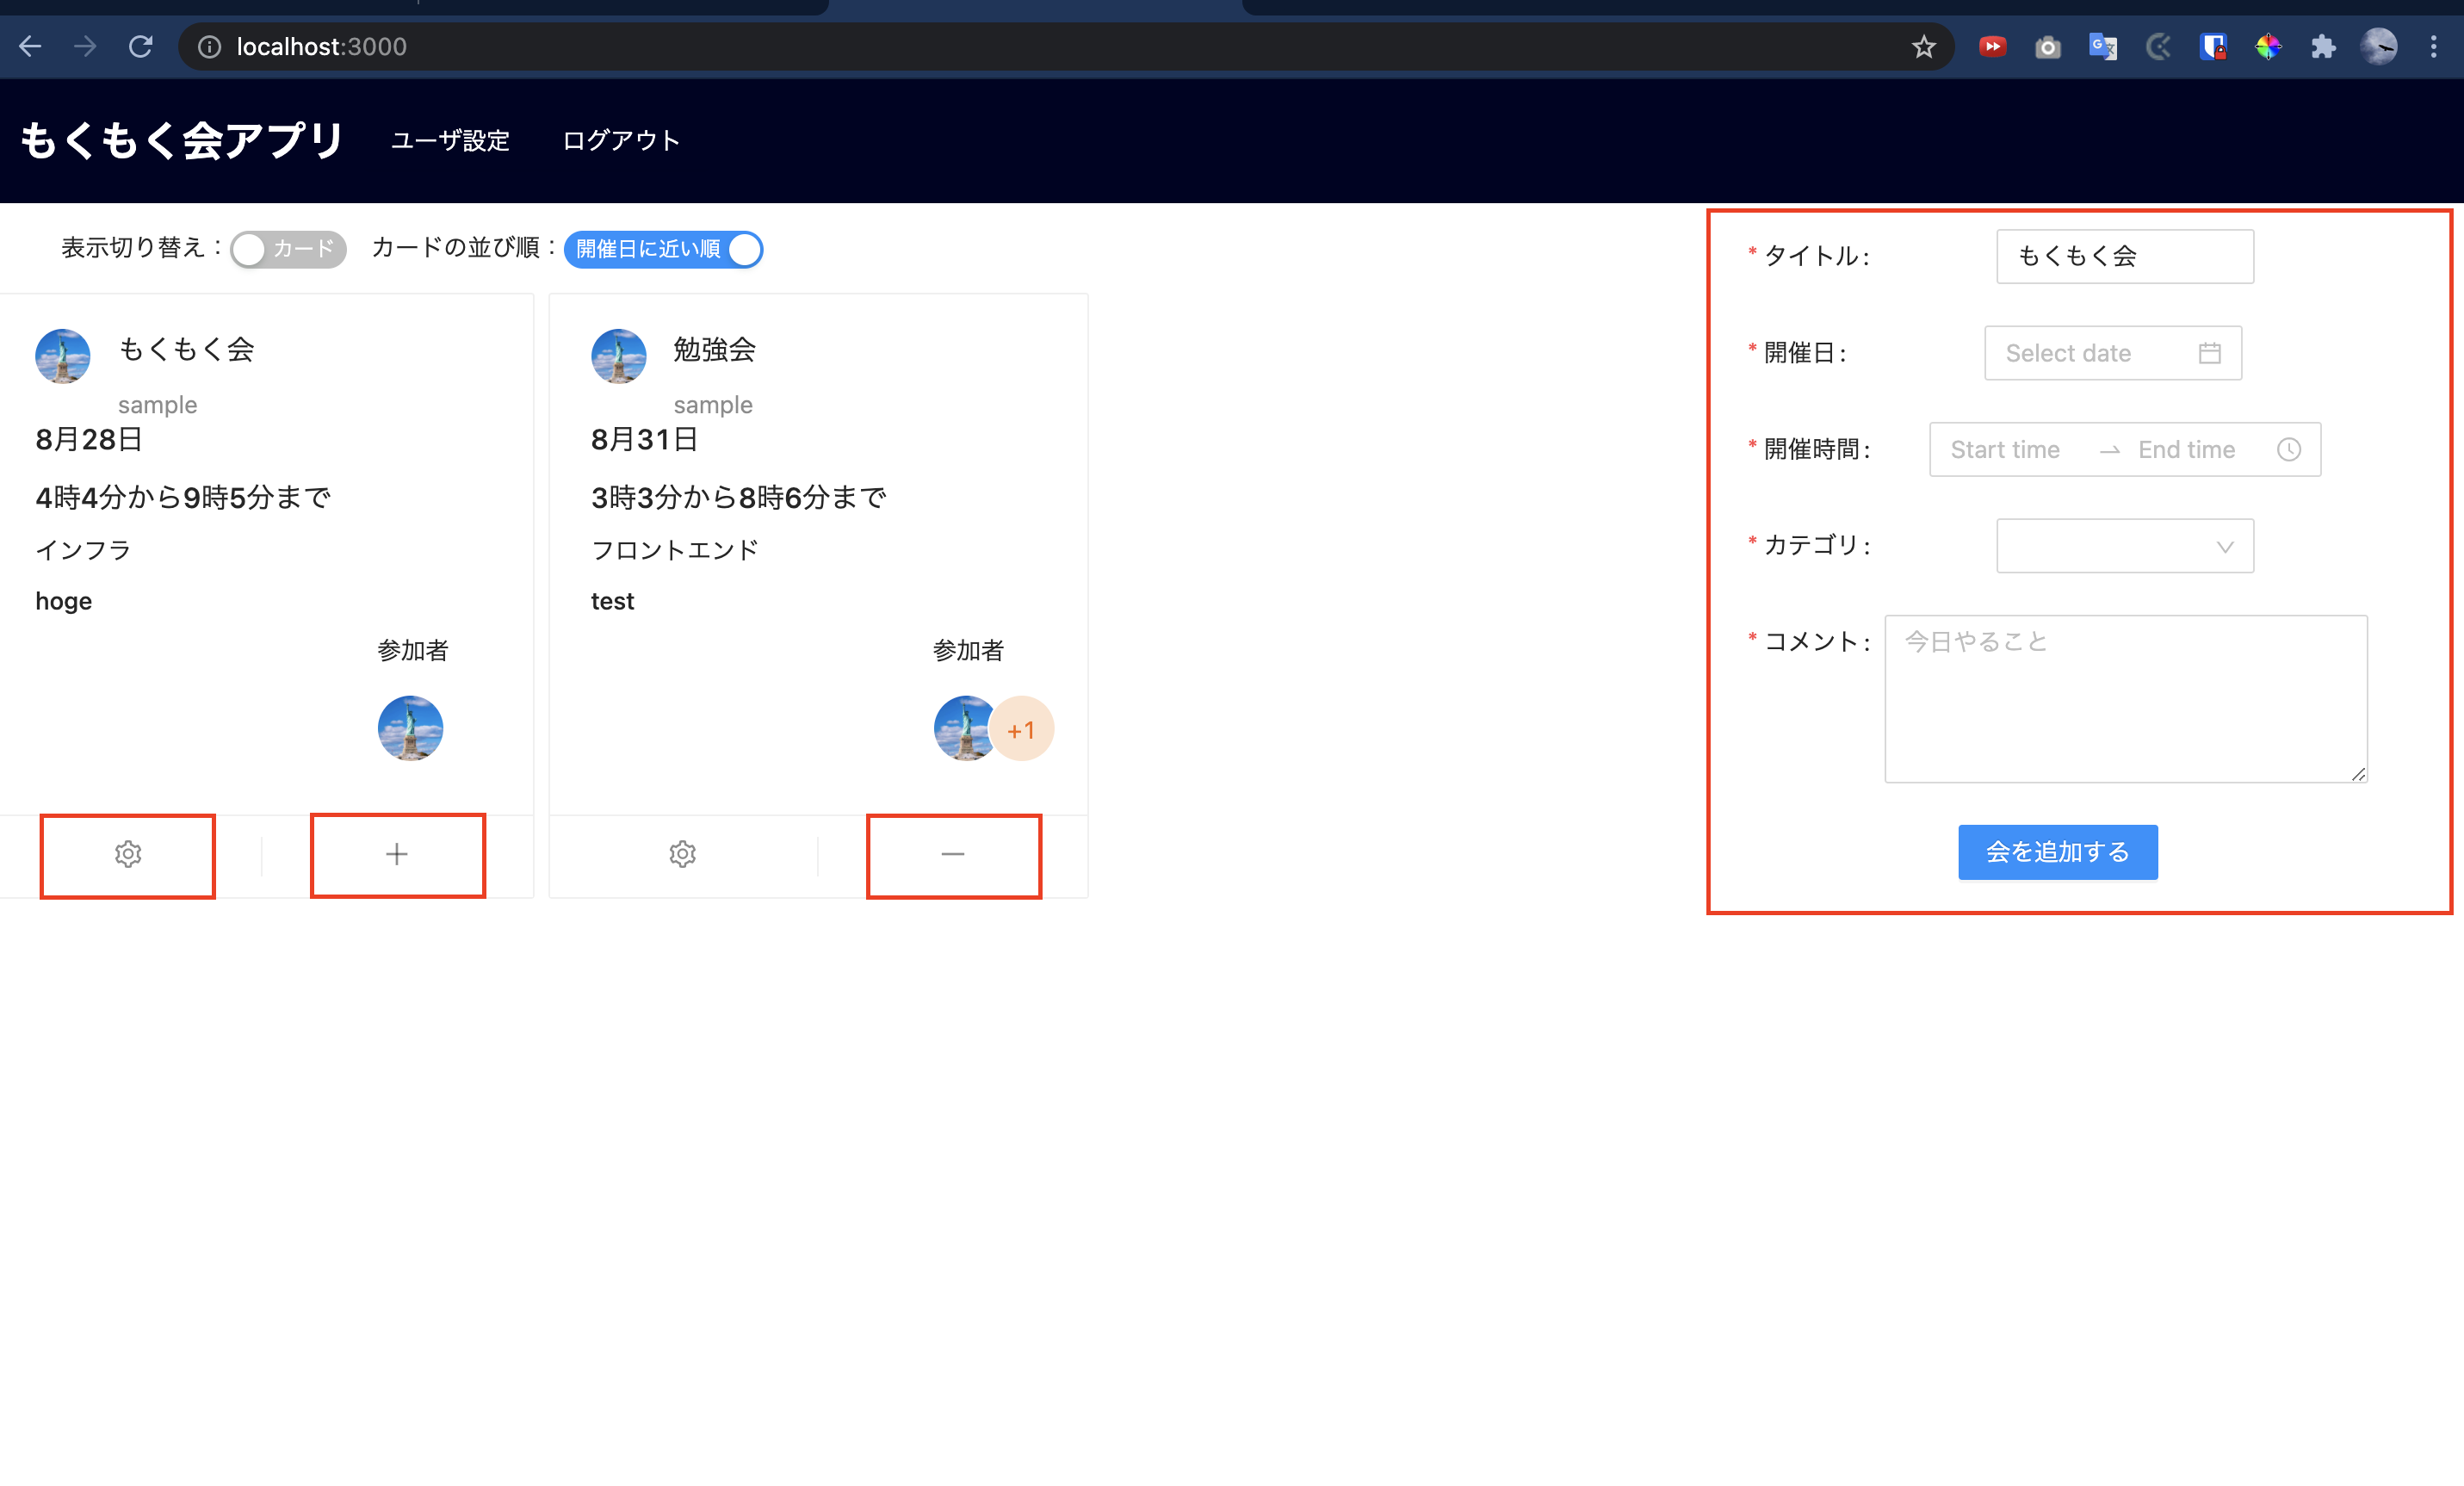Join もくもく会 with the plus icon
Screen dimensions: 2464x1486
click(x=397, y=854)
